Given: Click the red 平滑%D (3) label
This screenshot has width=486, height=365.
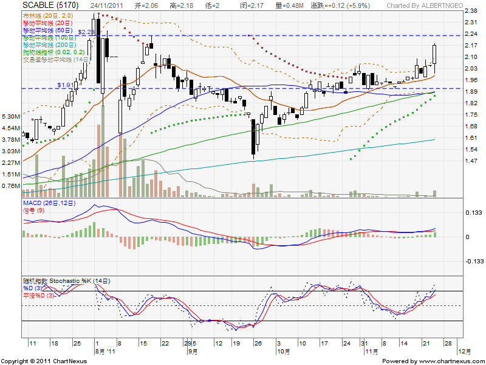Looking at the screenshot, I should click(38, 296).
